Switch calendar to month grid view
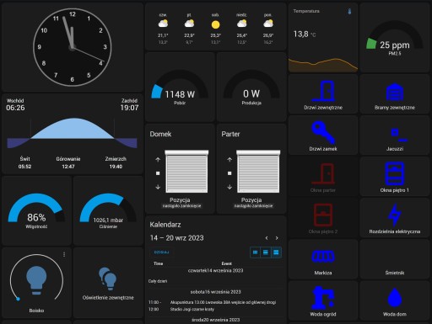The height and width of the screenshot is (324, 432). pos(255,252)
